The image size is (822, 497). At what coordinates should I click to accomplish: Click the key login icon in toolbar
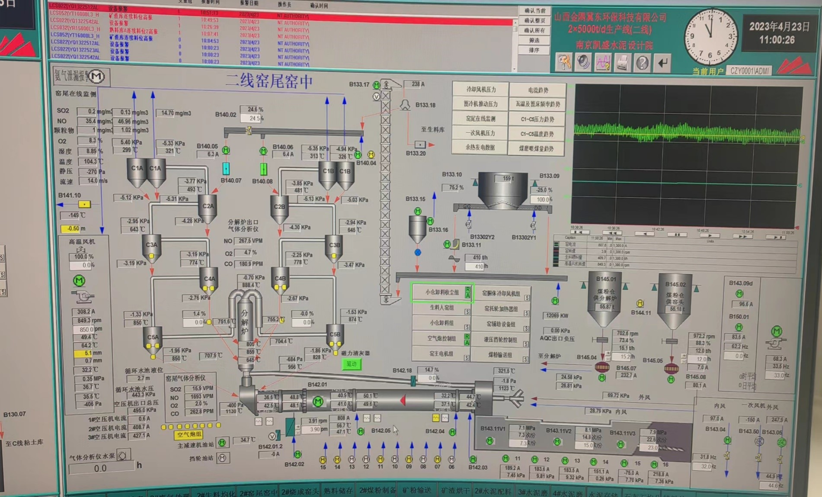click(564, 63)
